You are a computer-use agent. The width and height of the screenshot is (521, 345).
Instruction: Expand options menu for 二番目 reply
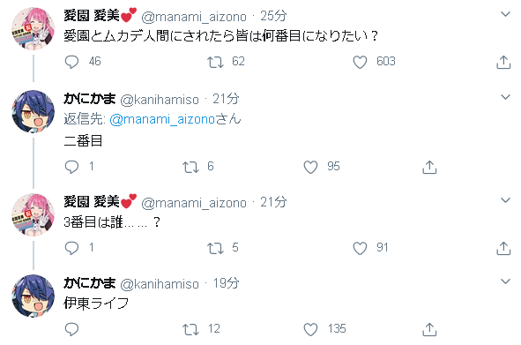[505, 97]
